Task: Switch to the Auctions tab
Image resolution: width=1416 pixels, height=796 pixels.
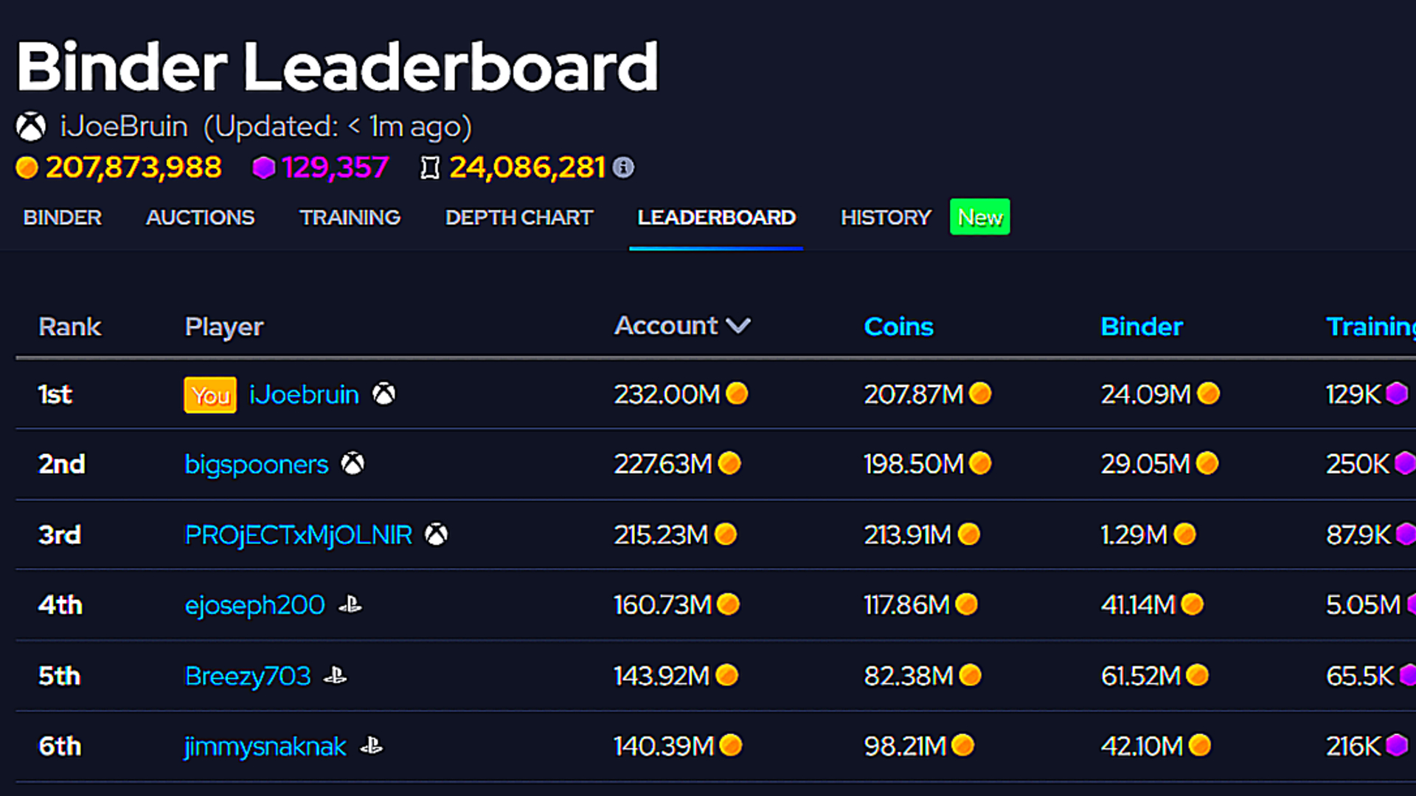Action: tap(200, 217)
